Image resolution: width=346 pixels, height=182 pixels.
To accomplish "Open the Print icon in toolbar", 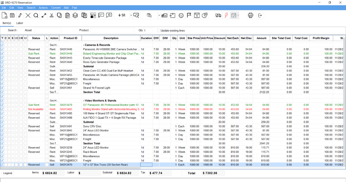I will [x=251, y=15].
